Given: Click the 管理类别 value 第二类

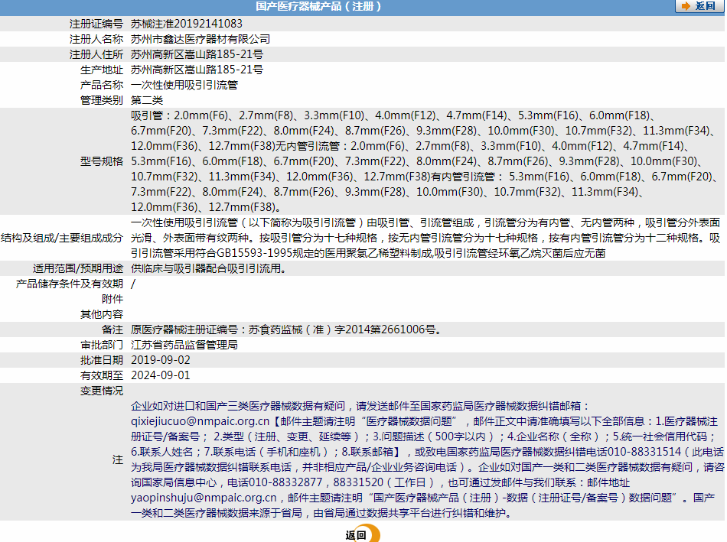Looking at the screenshot, I should pyautogui.click(x=147, y=100).
